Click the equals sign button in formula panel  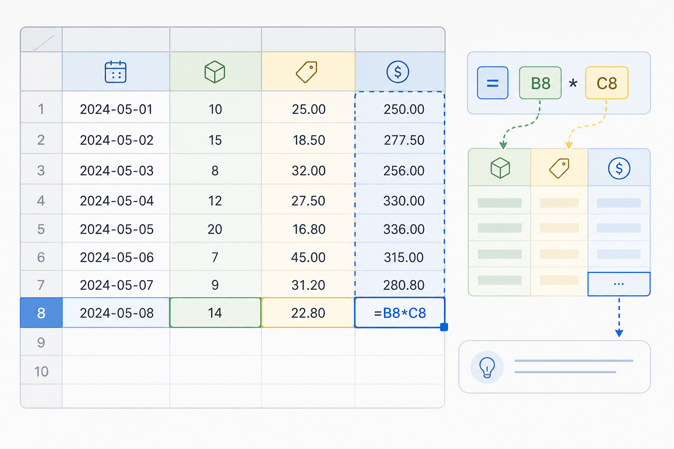493,83
